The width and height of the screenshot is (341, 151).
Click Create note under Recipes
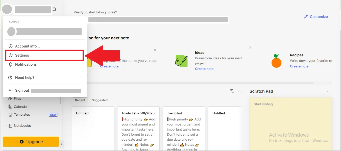tap(299, 66)
